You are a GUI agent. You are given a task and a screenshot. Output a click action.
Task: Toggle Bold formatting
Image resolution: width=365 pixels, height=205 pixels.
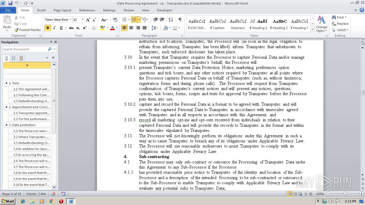(x=48, y=28)
